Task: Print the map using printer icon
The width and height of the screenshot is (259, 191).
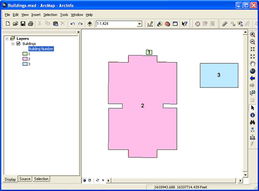Action: click(x=31, y=24)
